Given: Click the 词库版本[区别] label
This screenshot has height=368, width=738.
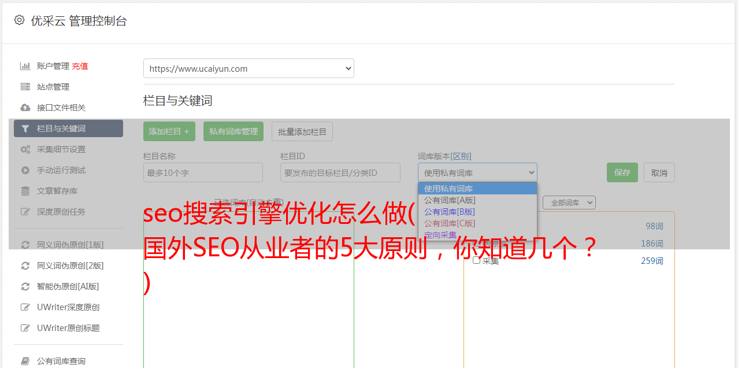Looking at the screenshot, I should coord(444,156).
